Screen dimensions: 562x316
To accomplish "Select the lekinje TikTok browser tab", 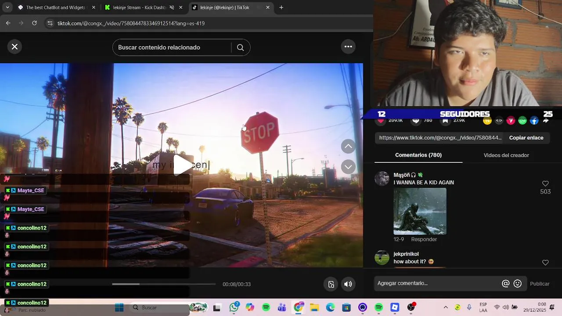I will 224,7.
